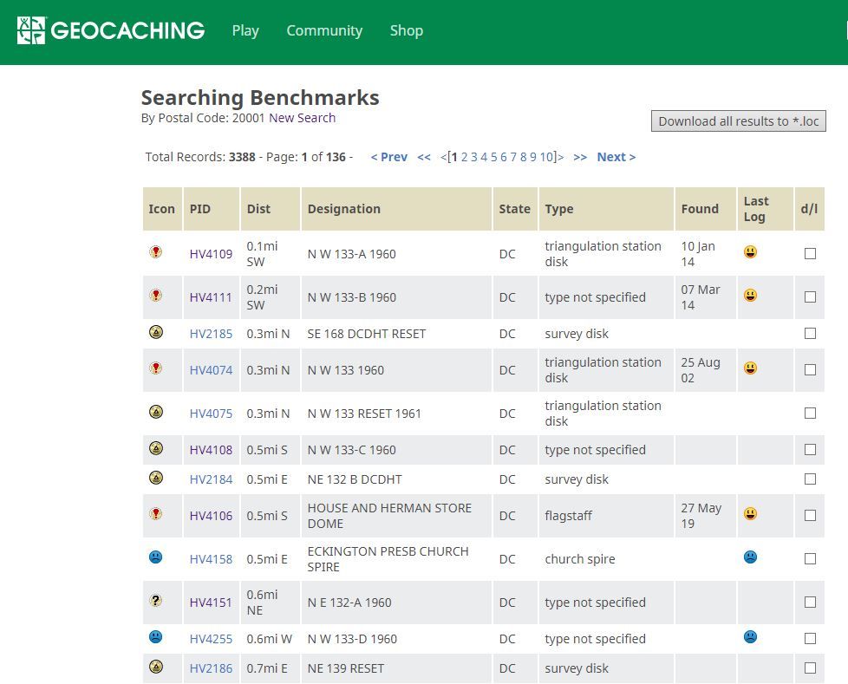Open the Play menu
The height and width of the screenshot is (684, 848).
tap(245, 31)
